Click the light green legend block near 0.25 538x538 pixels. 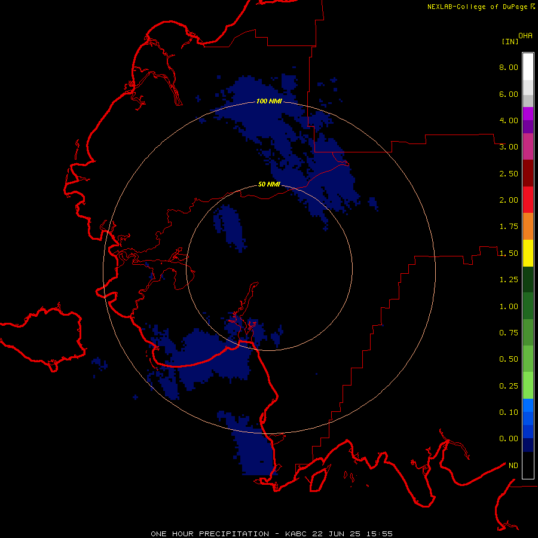(x=528, y=386)
